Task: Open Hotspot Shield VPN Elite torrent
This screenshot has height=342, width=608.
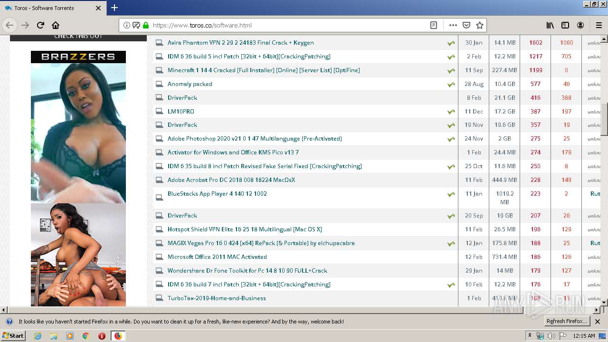Action: point(245,229)
